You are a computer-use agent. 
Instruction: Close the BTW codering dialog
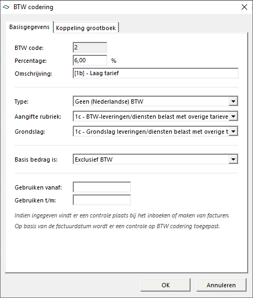pyautogui.click(x=244, y=7)
